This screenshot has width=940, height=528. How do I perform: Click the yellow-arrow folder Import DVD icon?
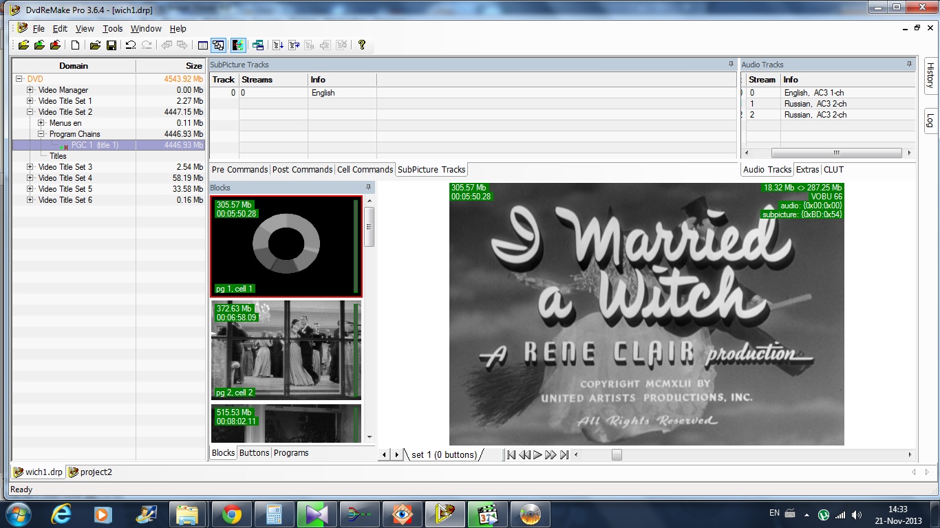pos(23,45)
